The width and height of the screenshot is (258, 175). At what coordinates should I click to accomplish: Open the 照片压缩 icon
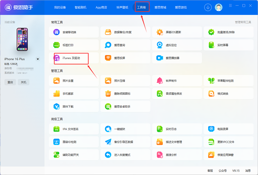(x=108, y=81)
